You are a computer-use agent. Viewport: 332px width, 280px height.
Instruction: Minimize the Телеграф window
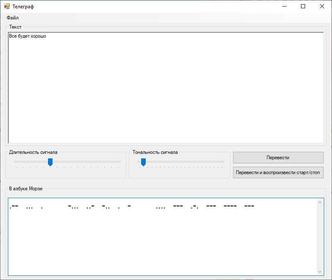coord(284,6)
